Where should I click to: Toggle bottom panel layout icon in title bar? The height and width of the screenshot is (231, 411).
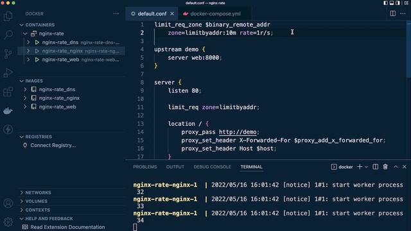(x=392, y=3)
